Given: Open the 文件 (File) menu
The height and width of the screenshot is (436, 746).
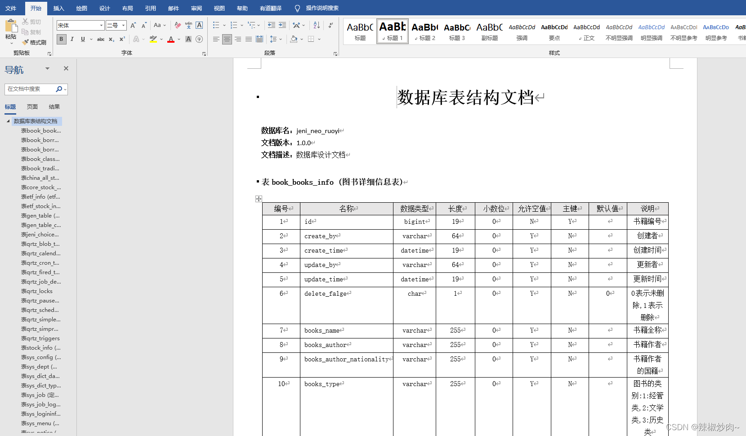Looking at the screenshot, I should [x=11, y=8].
